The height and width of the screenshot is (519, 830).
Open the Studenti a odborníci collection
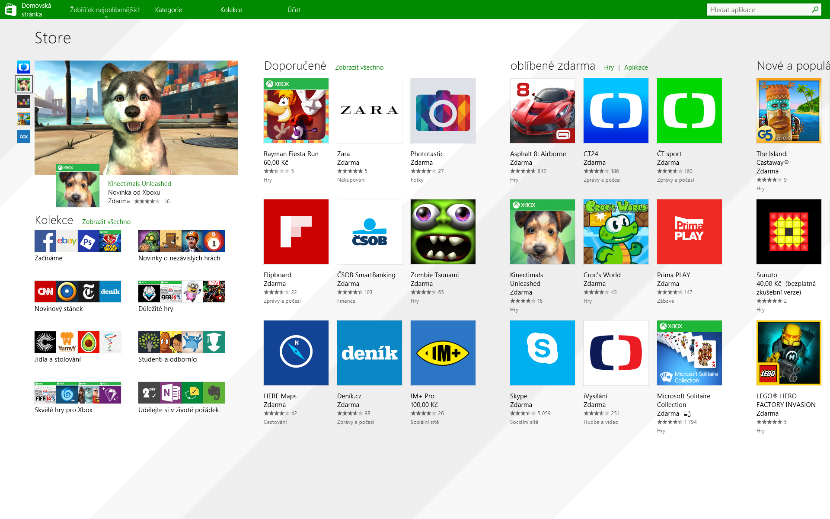pos(182,347)
